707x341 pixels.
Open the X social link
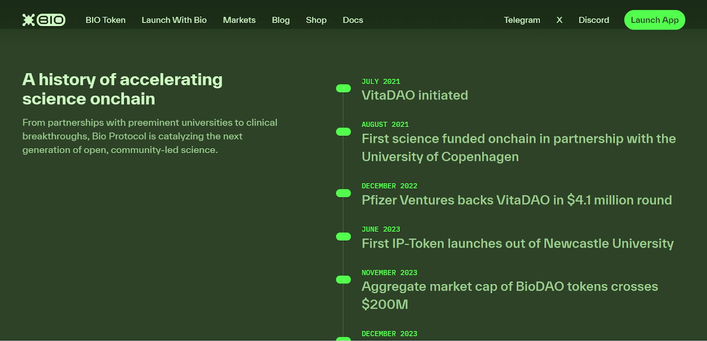pos(559,20)
